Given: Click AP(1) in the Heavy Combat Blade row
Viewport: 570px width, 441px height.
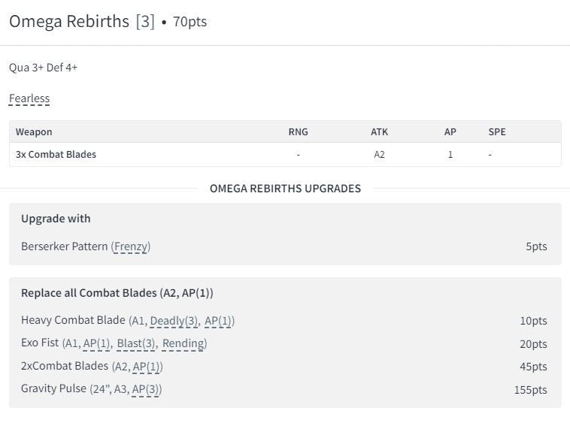Looking at the screenshot, I should tap(218, 321).
